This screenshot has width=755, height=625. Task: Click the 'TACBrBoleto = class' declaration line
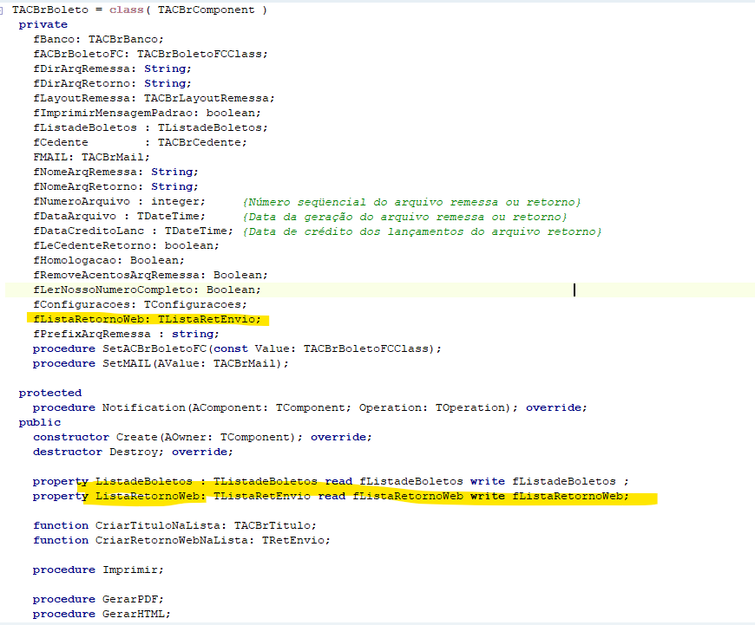point(140,10)
